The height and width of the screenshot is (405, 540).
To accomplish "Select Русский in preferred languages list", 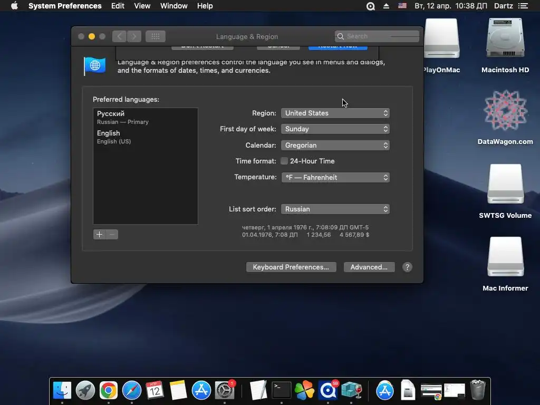I will (146, 118).
